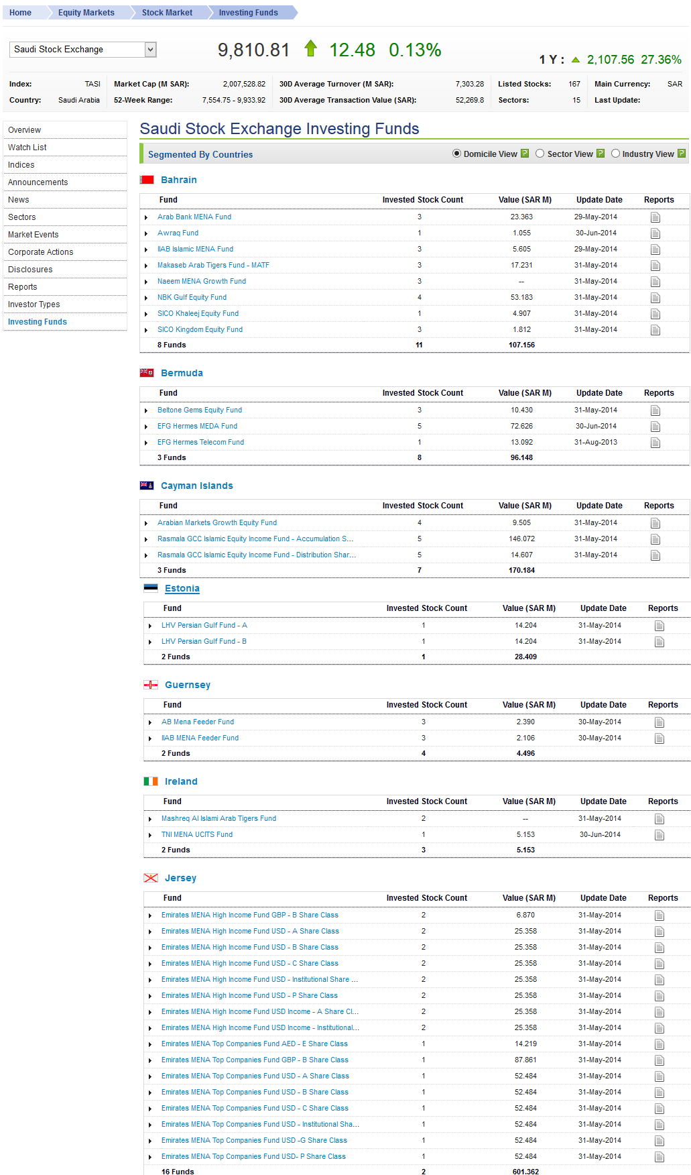The image size is (691, 1175).
Task: Select the Domicile View radio button
Action: (456, 154)
